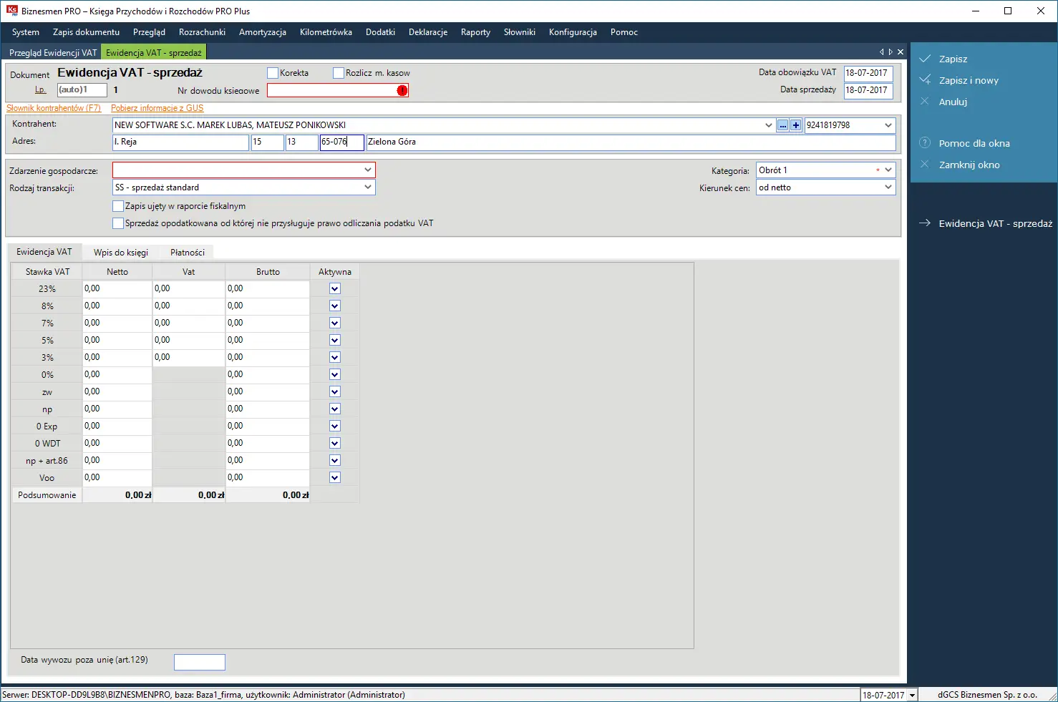Viewport: 1058px width, 702px height.
Task: Open Zapis dokumentu menu
Action: [87, 32]
